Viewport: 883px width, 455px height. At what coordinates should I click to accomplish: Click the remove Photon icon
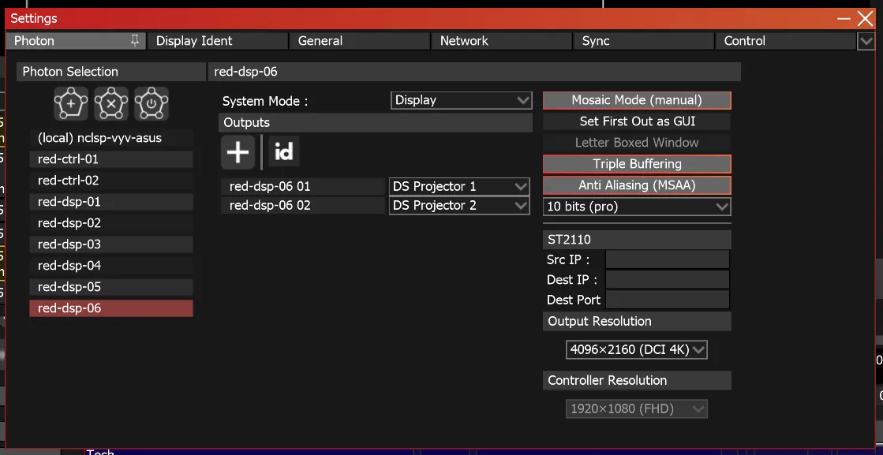tap(111, 103)
